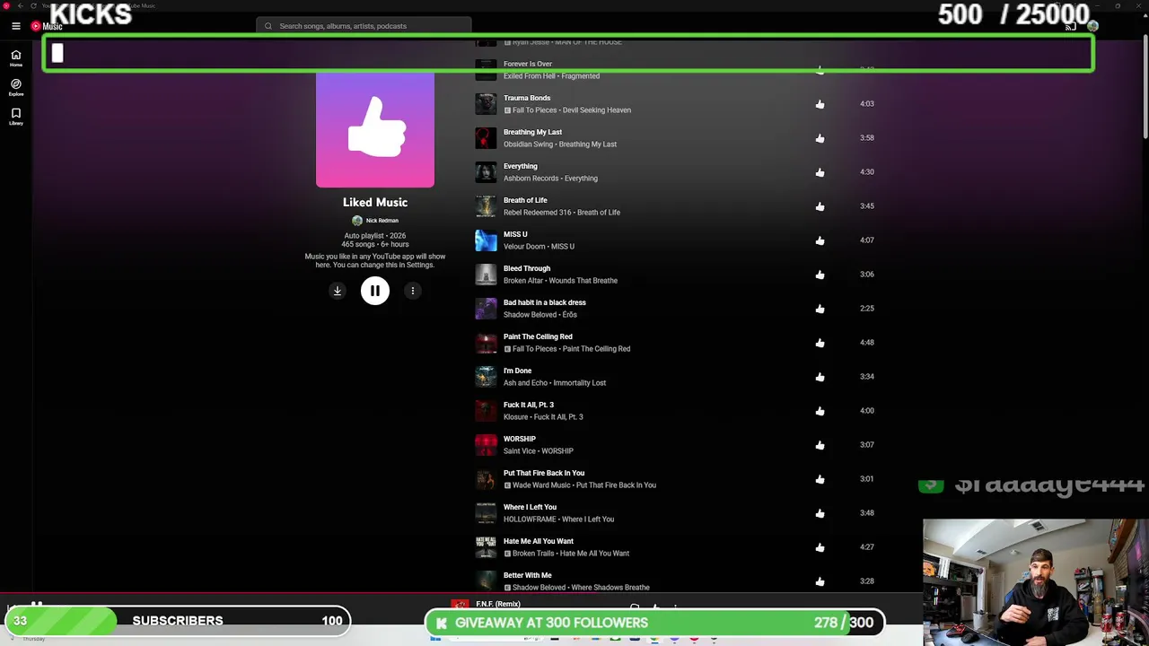Unlike Put That Fire Back In You

(820, 479)
